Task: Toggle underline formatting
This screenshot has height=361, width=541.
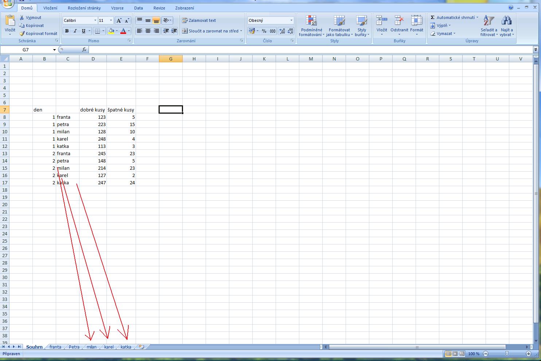Action: pyautogui.click(x=83, y=31)
